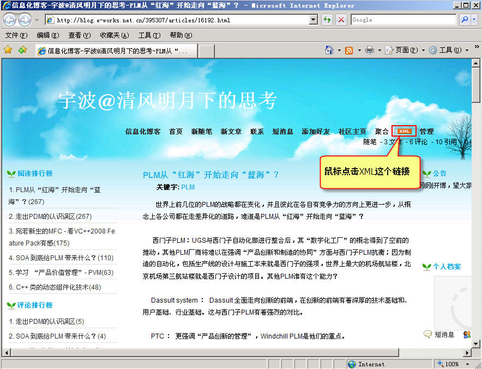482x369 pixels.
Task: Open comment ranking 1. 走出PDM的认识误区(5)
Action: [x=46, y=322]
